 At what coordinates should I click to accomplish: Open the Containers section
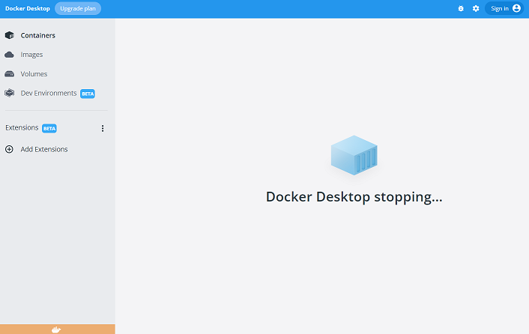37,35
